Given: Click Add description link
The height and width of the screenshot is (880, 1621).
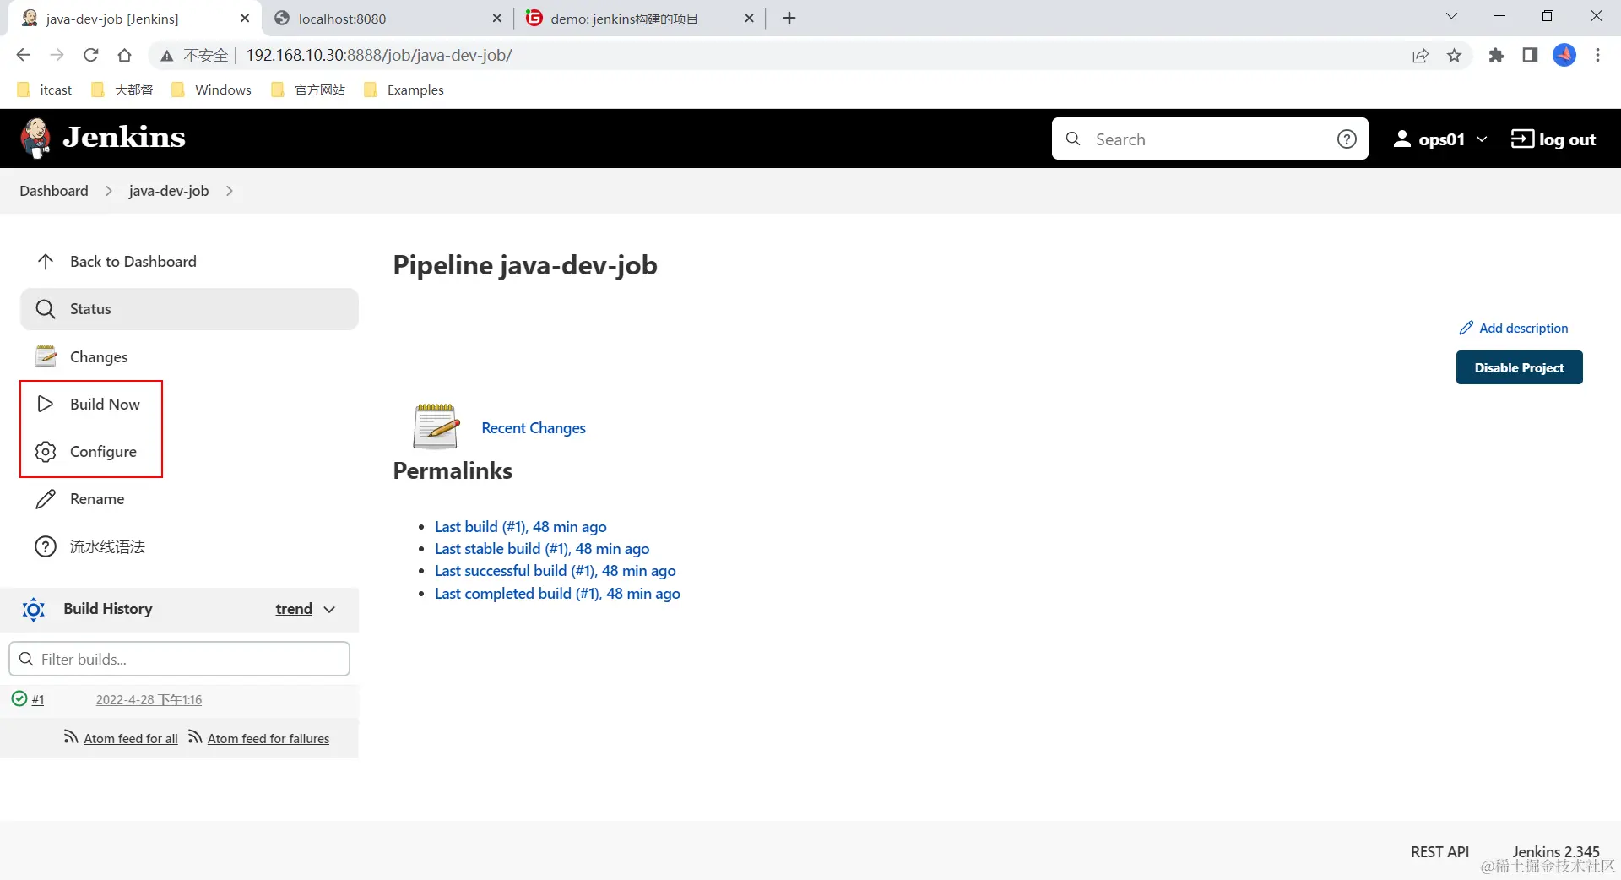Looking at the screenshot, I should pyautogui.click(x=1523, y=328).
